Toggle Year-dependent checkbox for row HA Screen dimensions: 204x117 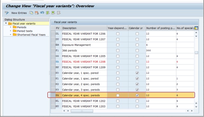(x=118, y=62)
